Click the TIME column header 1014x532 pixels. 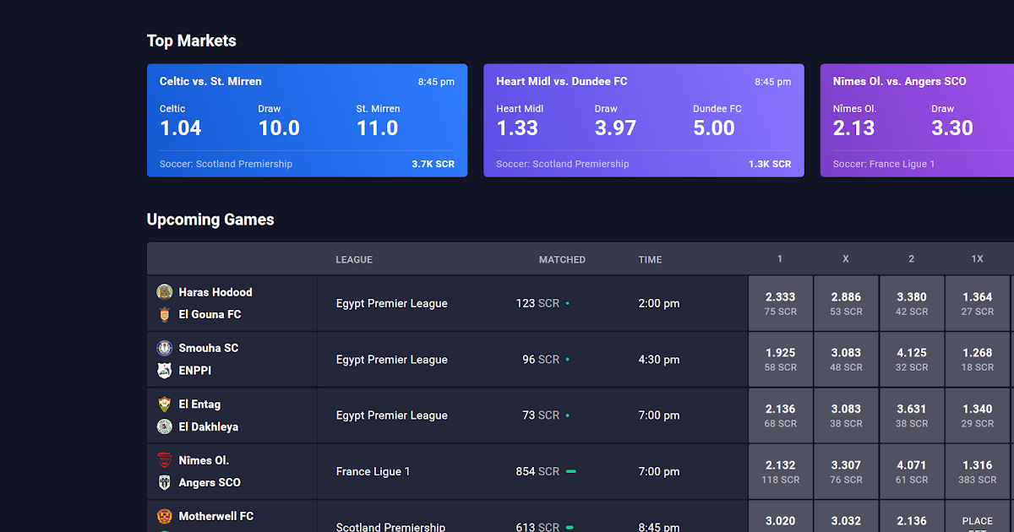pos(650,259)
